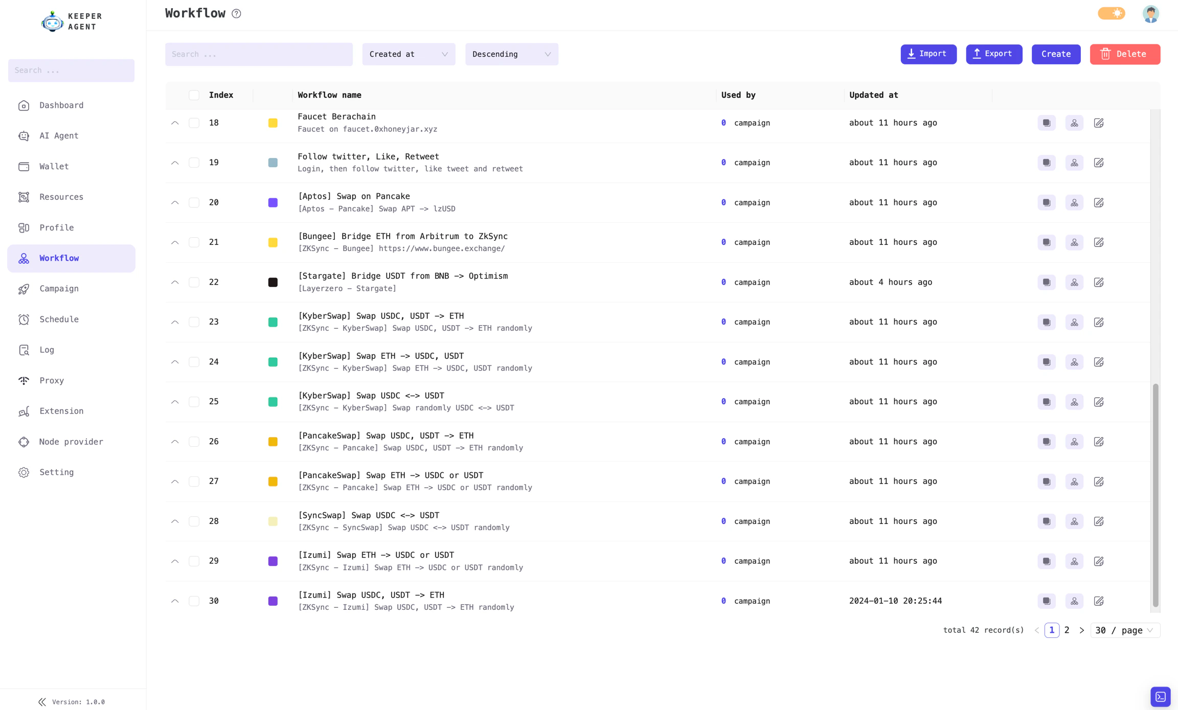Open the Created at sort field dropdown

click(409, 54)
